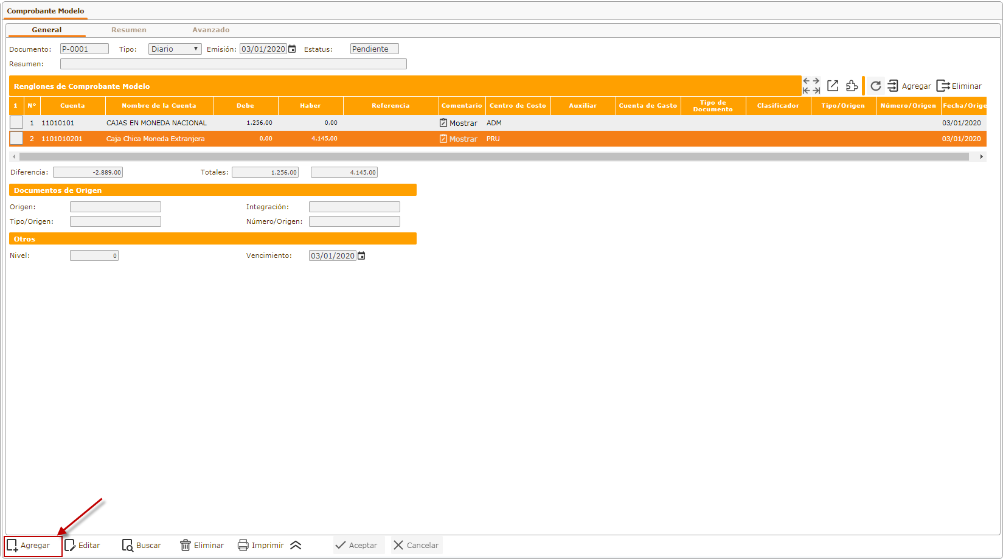Open the Emisión calendar picker
1003x559 pixels.
pyautogui.click(x=293, y=49)
